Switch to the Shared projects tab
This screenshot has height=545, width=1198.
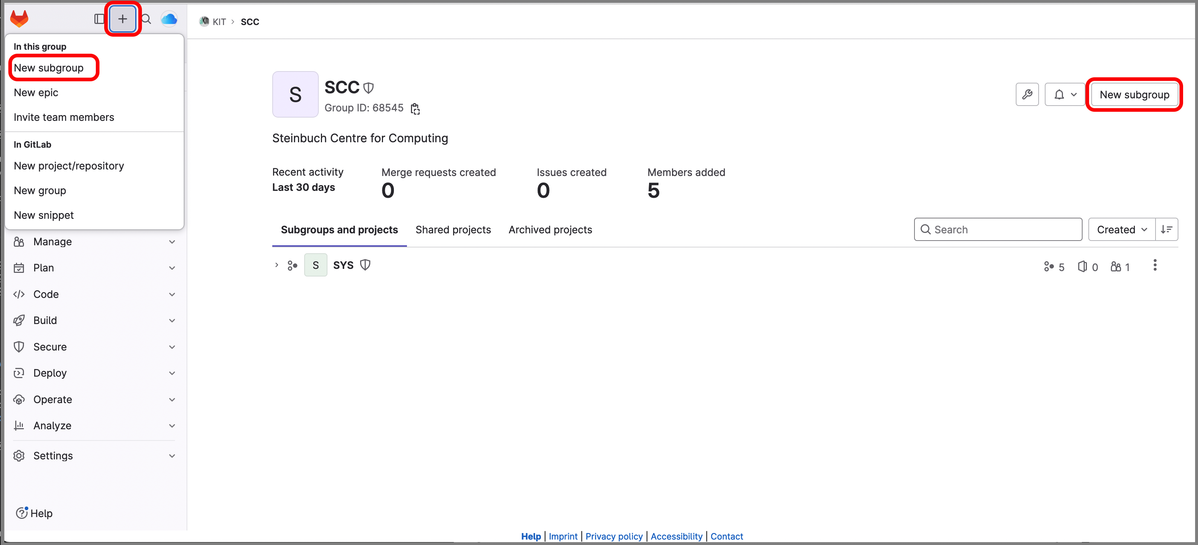[453, 229]
